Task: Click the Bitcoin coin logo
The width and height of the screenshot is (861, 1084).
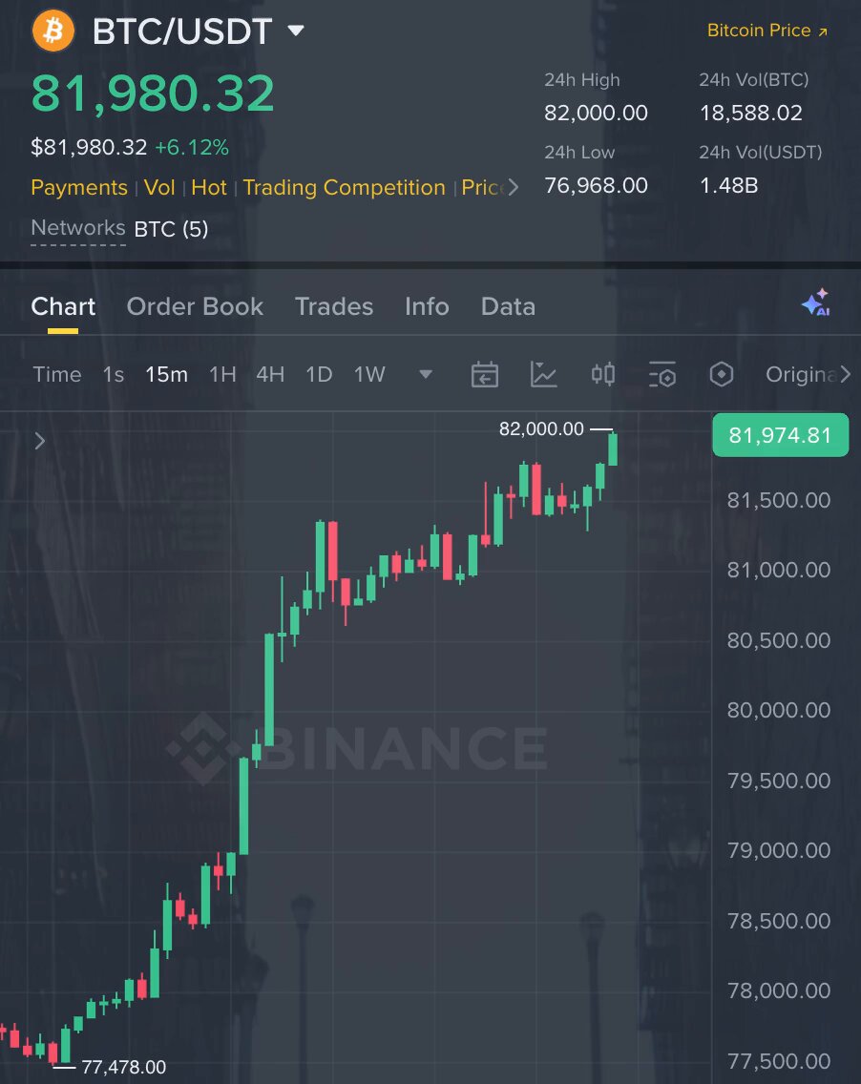Action: click(53, 31)
